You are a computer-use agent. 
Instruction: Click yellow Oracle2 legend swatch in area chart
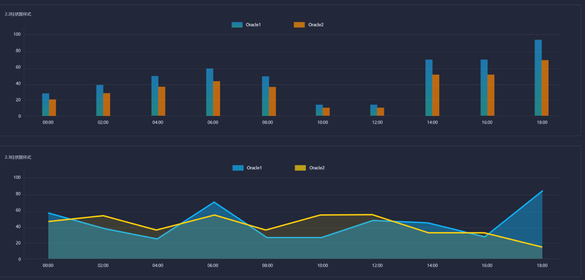tap(300, 168)
